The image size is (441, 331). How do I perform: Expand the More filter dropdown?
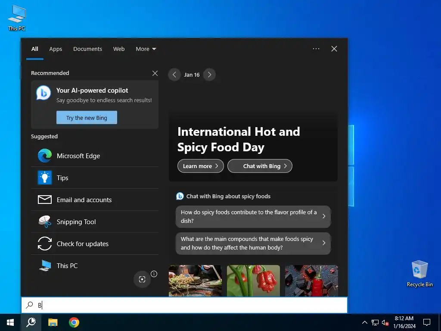click(x=146, y=49)
